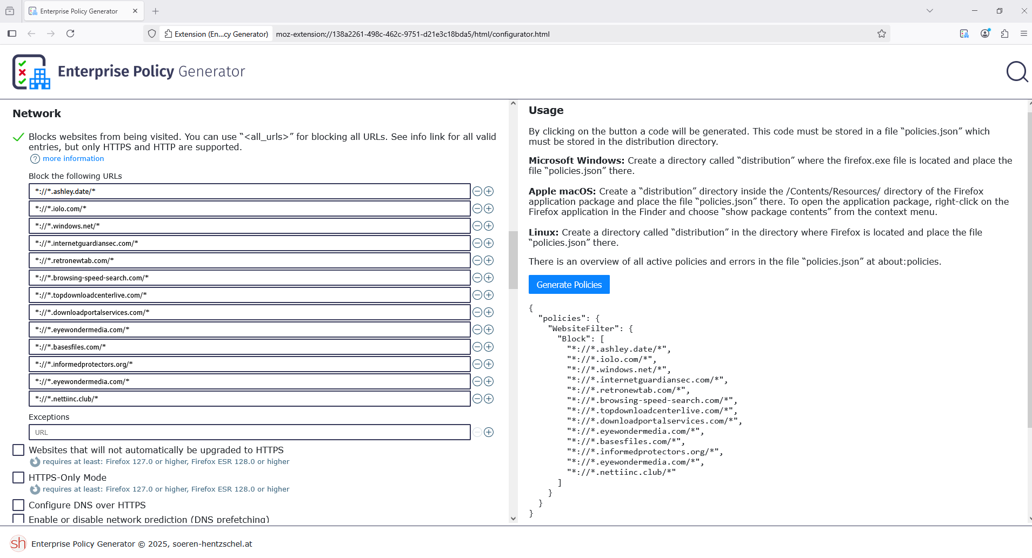Add a row after internetguardiansec.com URL
This screenshot has width=1032, height=558.
489,243
